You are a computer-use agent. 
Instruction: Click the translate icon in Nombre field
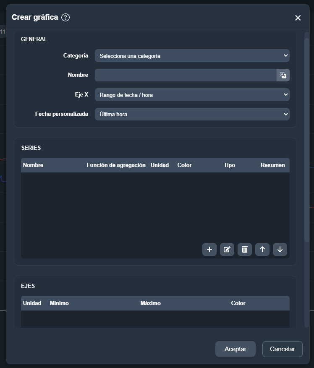pos(283,75)
